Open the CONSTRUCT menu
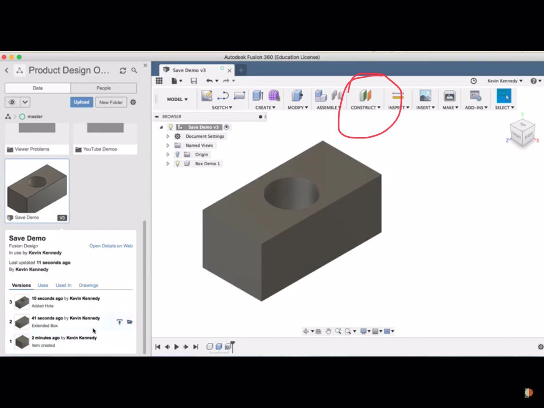The image size is (544, 408). coord(365,108)
